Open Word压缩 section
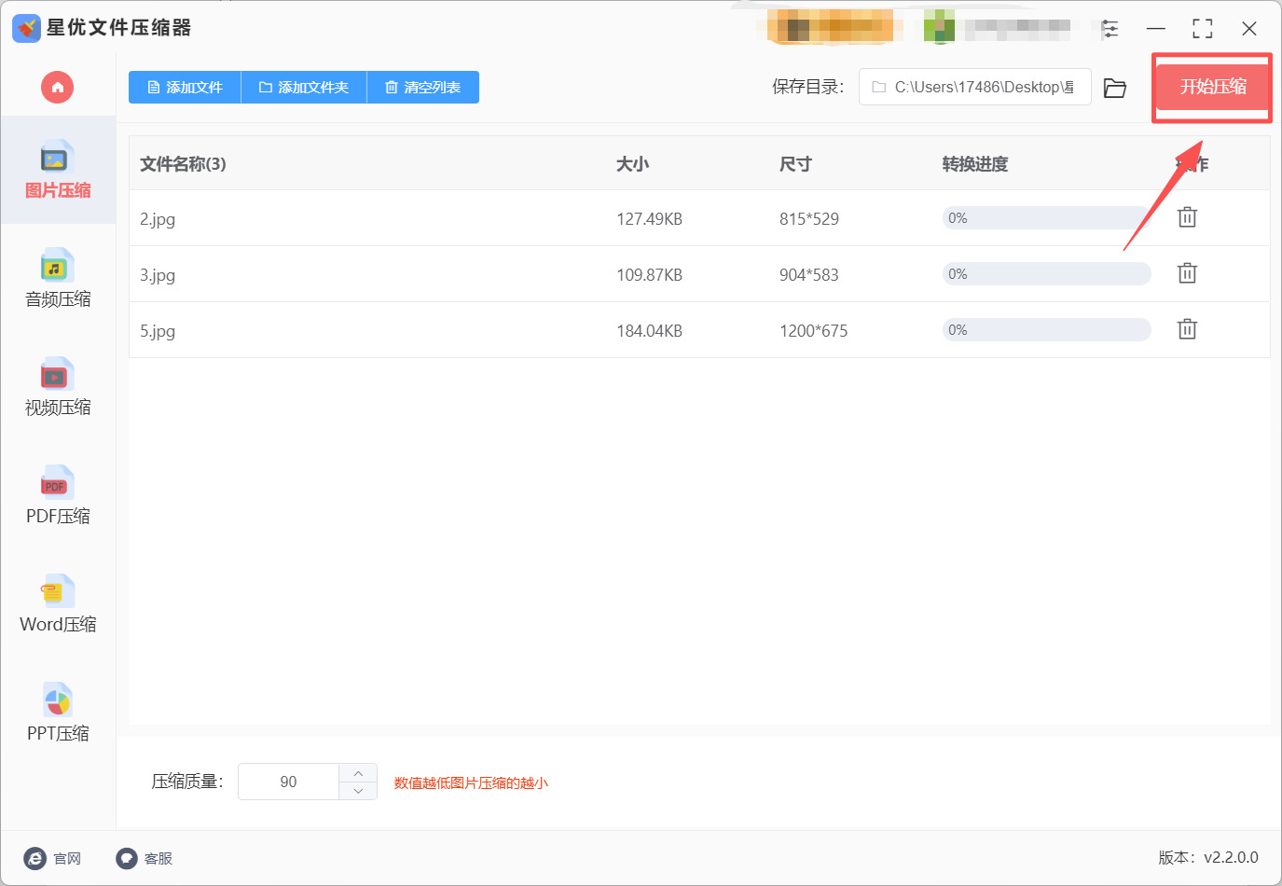 point(58,603)
